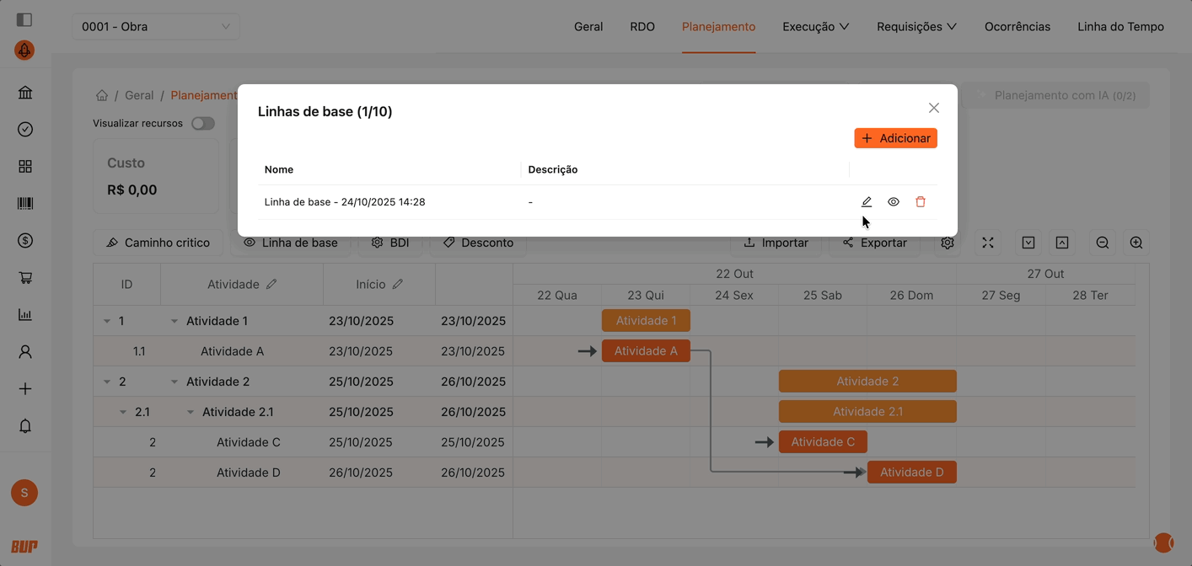Screen dimensions: 1192x566
Task: Click the zoom in magnifier icon
Action: [1136, 243]
